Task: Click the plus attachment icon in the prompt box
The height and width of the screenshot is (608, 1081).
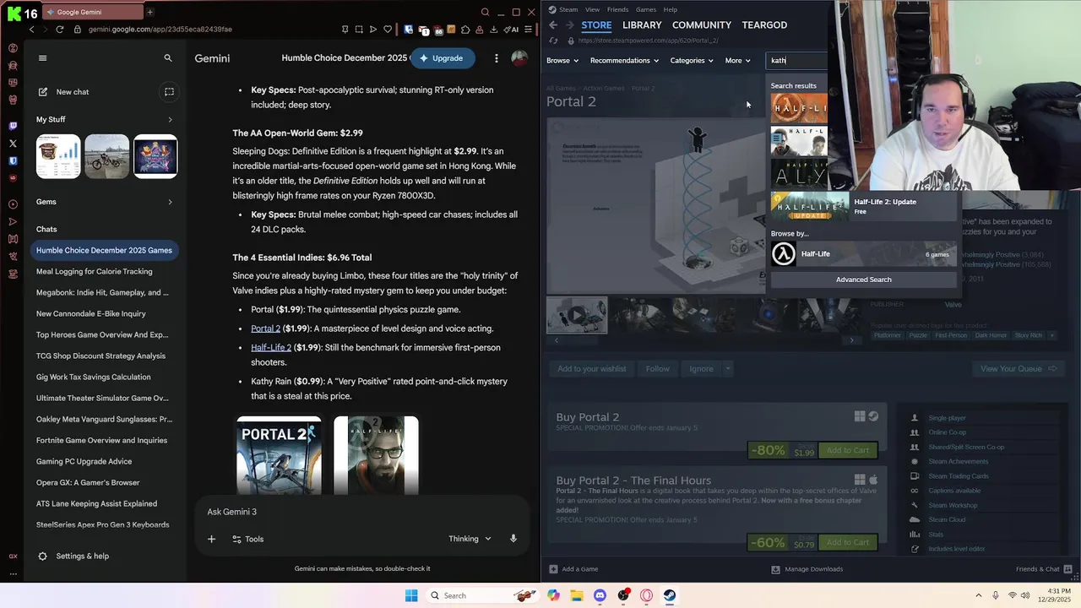Action: 212,539
